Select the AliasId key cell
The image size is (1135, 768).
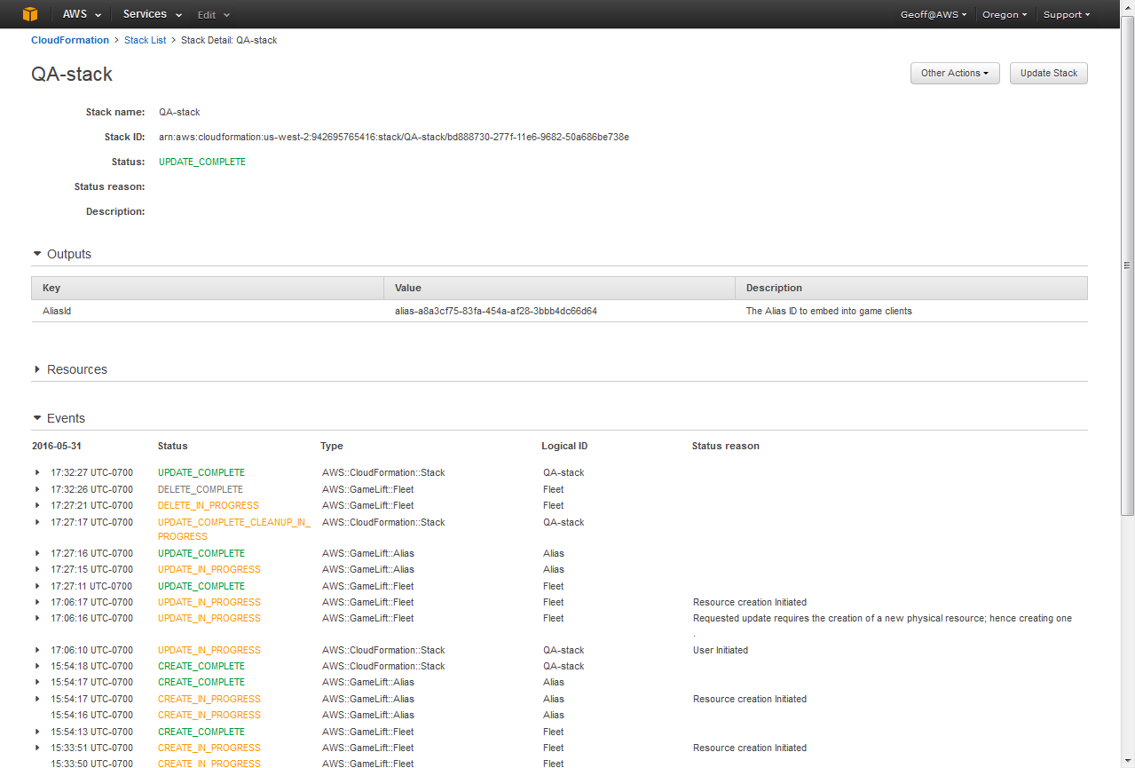(57, 311)
